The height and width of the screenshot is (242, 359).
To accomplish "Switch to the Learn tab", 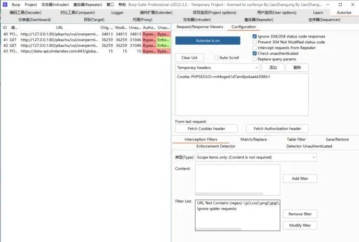I will 318,12.
